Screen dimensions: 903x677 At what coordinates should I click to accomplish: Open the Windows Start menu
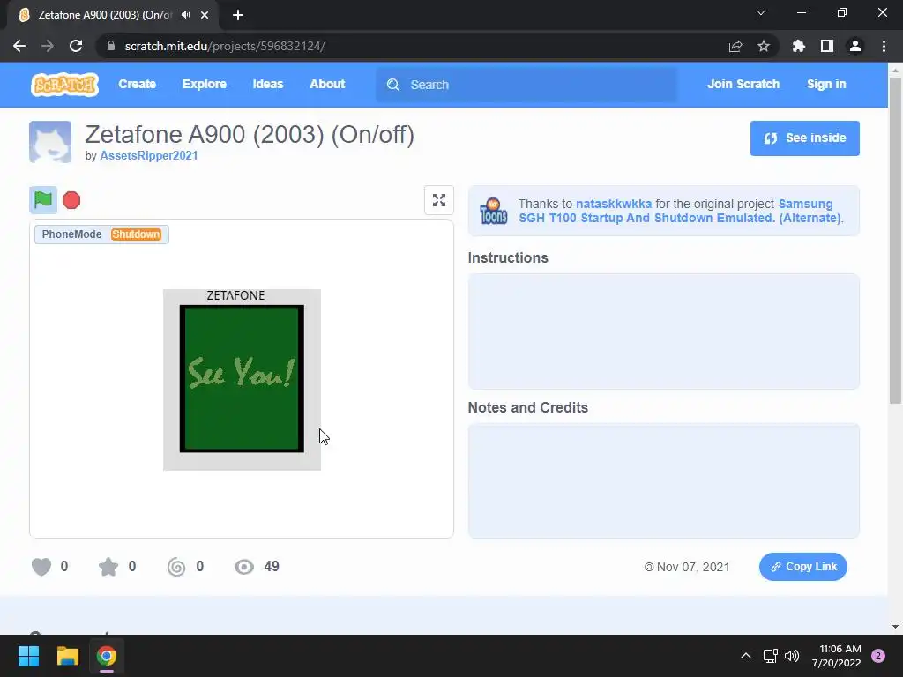coord(28,656)
